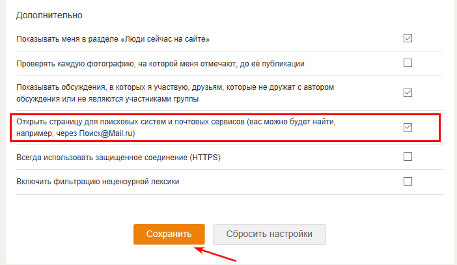Screen dimensions: 457x265
Task: Enable always use HTTPS checkbox
Action: pyautogui.click(x=408, y=156)
